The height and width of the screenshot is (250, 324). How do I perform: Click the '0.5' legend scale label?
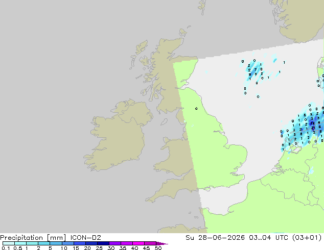(x=18, y=248)
